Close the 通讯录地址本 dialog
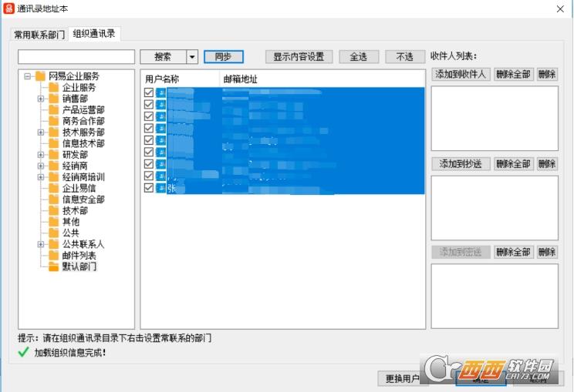574x392 pixels. pyautogui.click(x=560, y=8)
